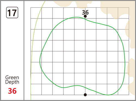Click the topmost point of the green outline
136x101 pixels.
point(76,17)
